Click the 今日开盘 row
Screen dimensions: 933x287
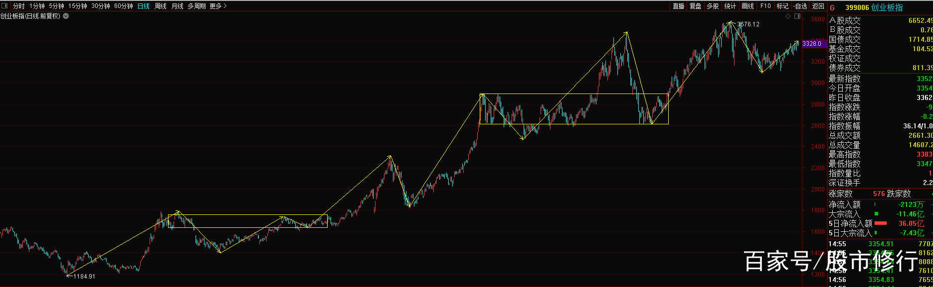881,88
